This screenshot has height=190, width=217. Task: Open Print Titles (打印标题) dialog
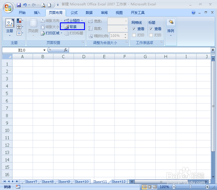tap(74, 33)
